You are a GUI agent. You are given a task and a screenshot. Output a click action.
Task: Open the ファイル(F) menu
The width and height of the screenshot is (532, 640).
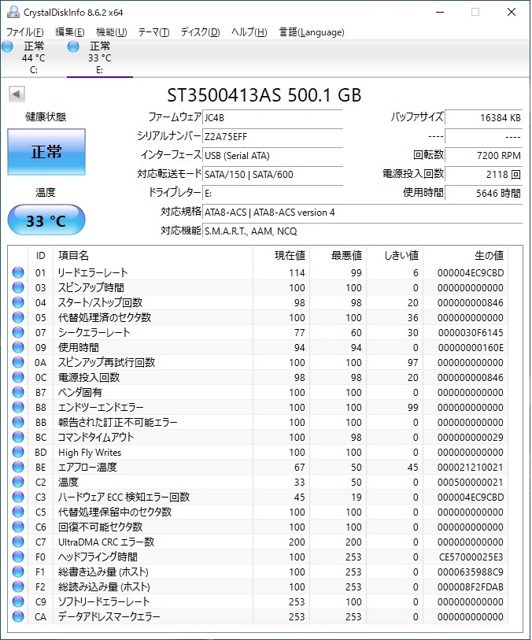[x=25, y=31]
